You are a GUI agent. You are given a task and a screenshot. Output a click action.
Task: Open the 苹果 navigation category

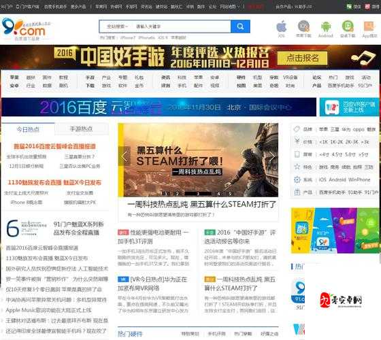14,78
